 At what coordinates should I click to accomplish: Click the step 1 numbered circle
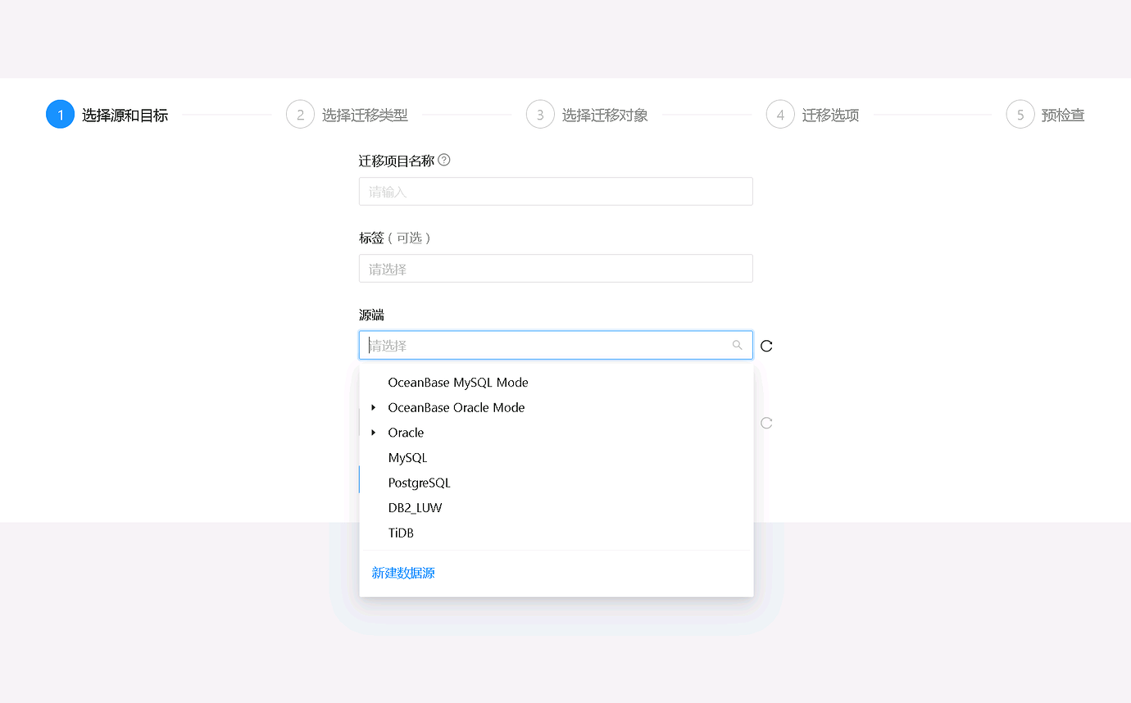[59, 114]
